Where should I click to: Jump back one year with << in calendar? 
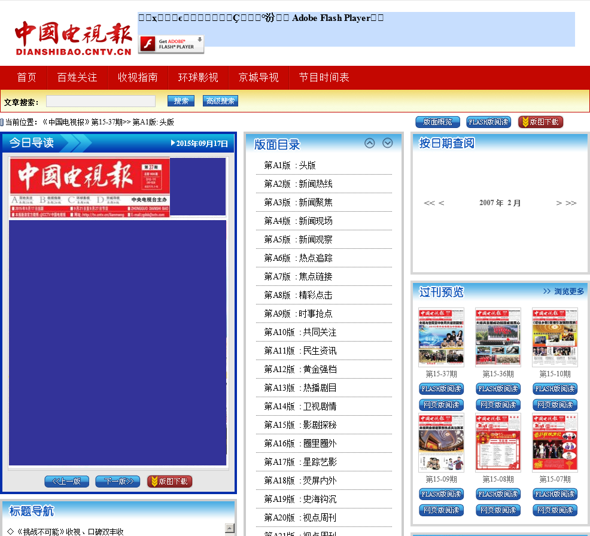(428, 203)
